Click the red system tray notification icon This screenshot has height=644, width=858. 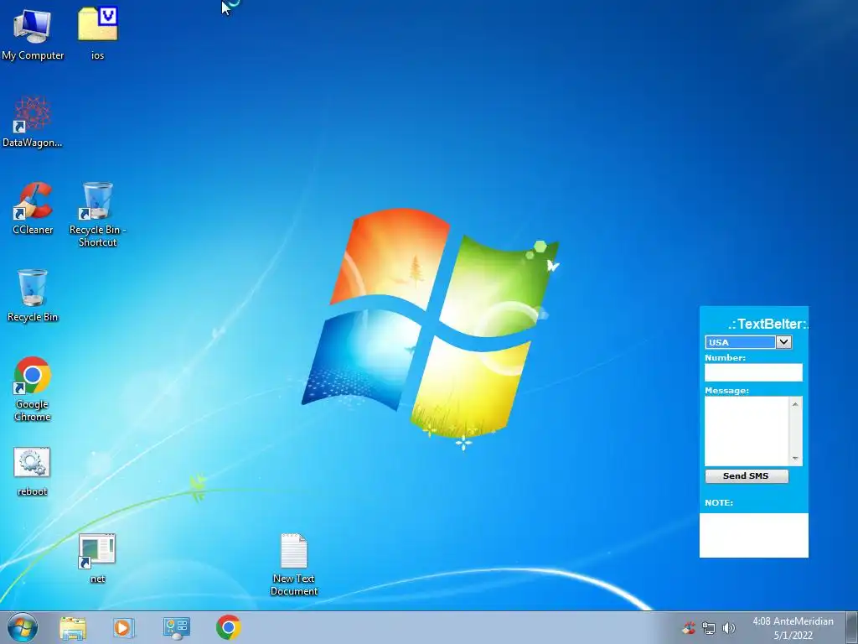[x=689, y=627]
